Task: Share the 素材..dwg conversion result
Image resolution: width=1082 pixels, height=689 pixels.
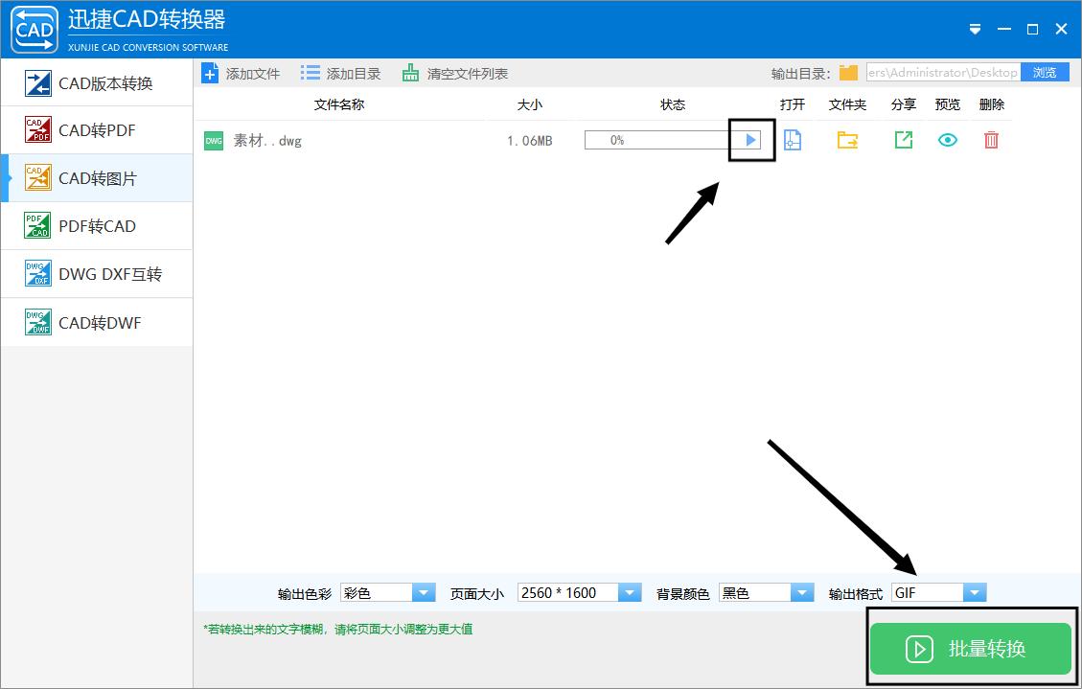Action: tap(902, 140)
